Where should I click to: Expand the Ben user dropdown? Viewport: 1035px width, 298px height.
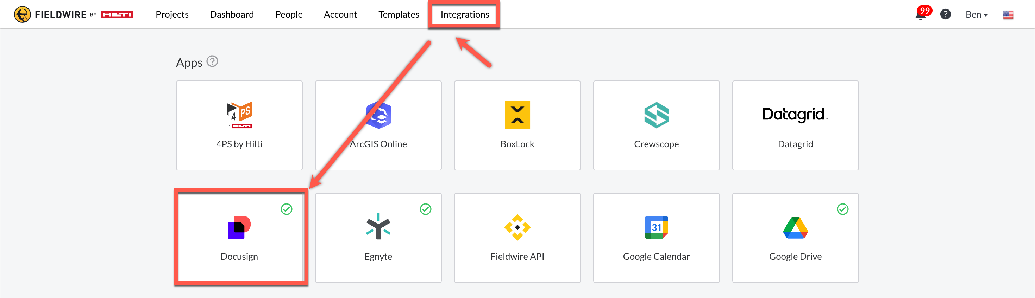976,14
